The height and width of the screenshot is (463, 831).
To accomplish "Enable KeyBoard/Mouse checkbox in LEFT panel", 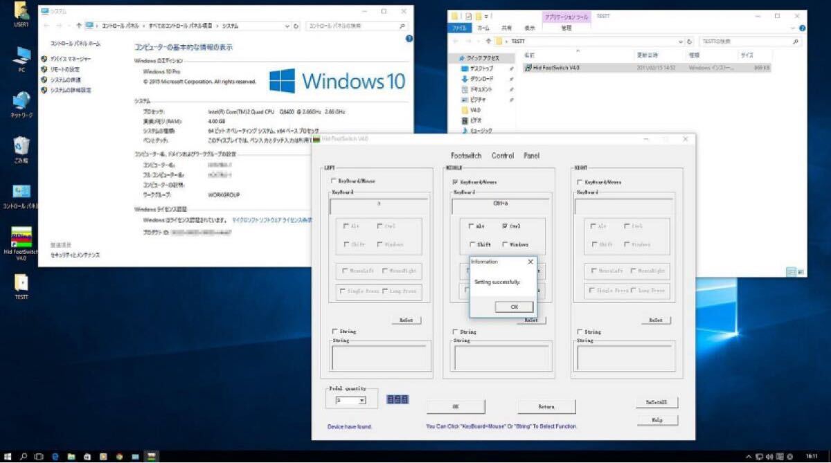I will coord(333,181).
